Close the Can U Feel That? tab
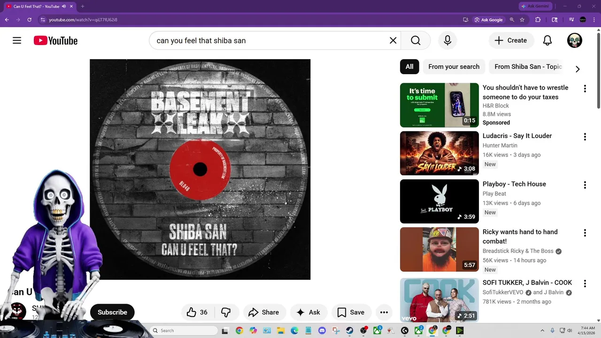 (71, 7)
